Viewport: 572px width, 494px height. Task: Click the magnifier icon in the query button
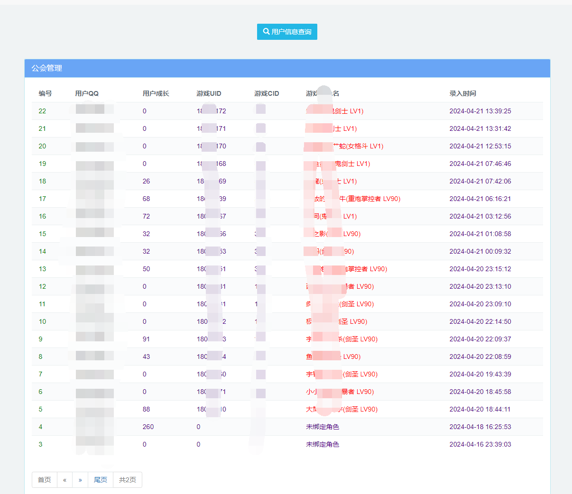pos(266,32)
